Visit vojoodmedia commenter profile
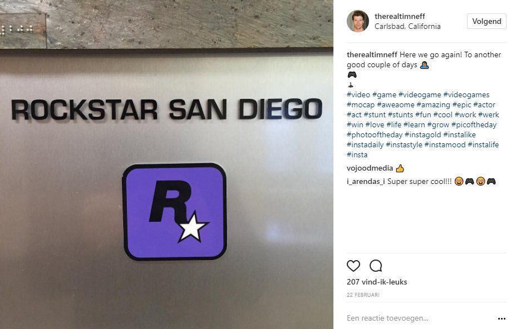Screen dimensions: 516x329 [370, 168]
